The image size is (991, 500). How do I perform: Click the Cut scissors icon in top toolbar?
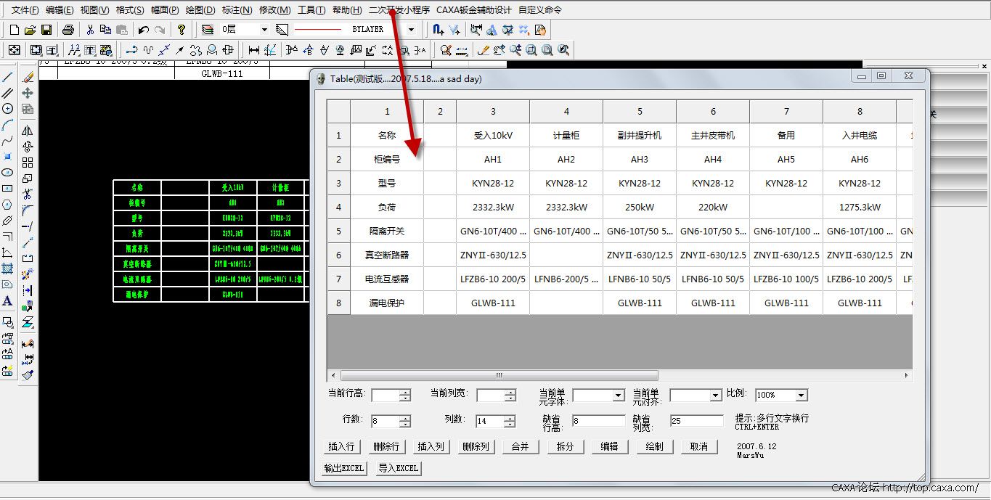pos(90,30)
